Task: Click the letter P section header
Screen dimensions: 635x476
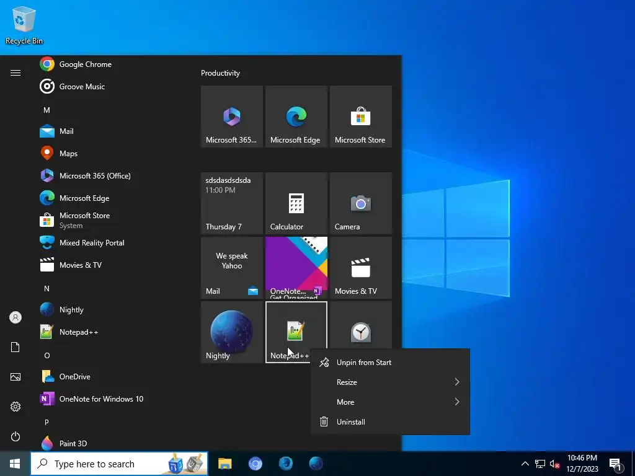Action: click(47, 422)
